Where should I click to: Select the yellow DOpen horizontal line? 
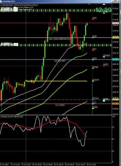pos(56,81)
